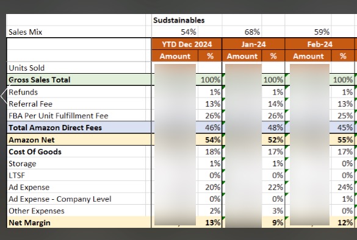
Task: Select Refunds 1% in Feb-24 column
Action: (x=347, y=92)
